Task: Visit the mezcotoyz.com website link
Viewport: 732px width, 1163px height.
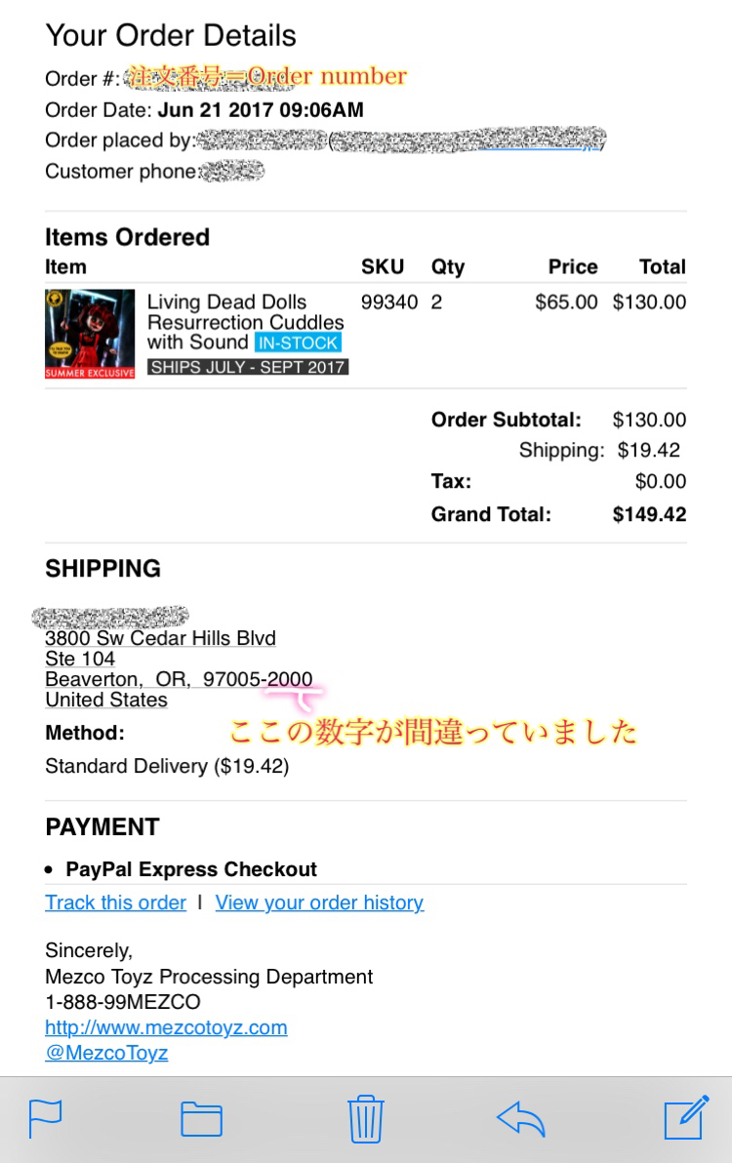Action: click(166, 1027)
